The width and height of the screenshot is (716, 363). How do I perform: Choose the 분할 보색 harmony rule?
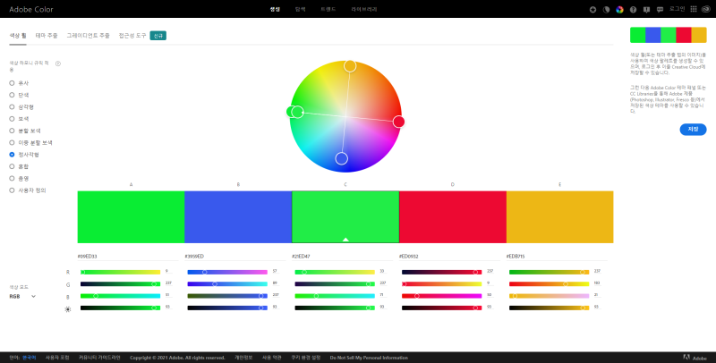[25, 131]
